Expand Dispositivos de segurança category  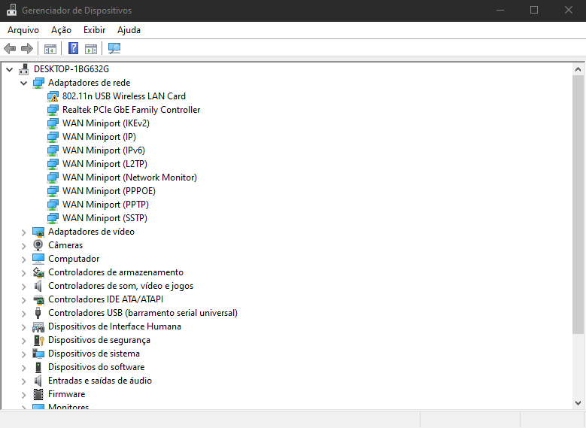[x=23, y=341]
